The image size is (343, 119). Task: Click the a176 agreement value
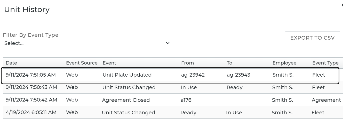point(186,100)
